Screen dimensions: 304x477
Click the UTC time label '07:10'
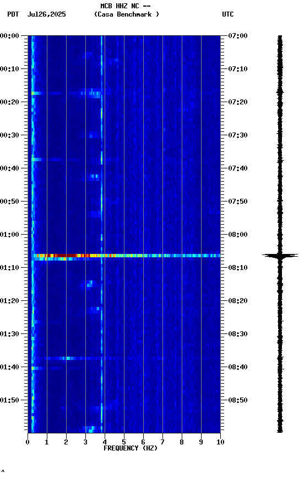[x=238, y=69]
